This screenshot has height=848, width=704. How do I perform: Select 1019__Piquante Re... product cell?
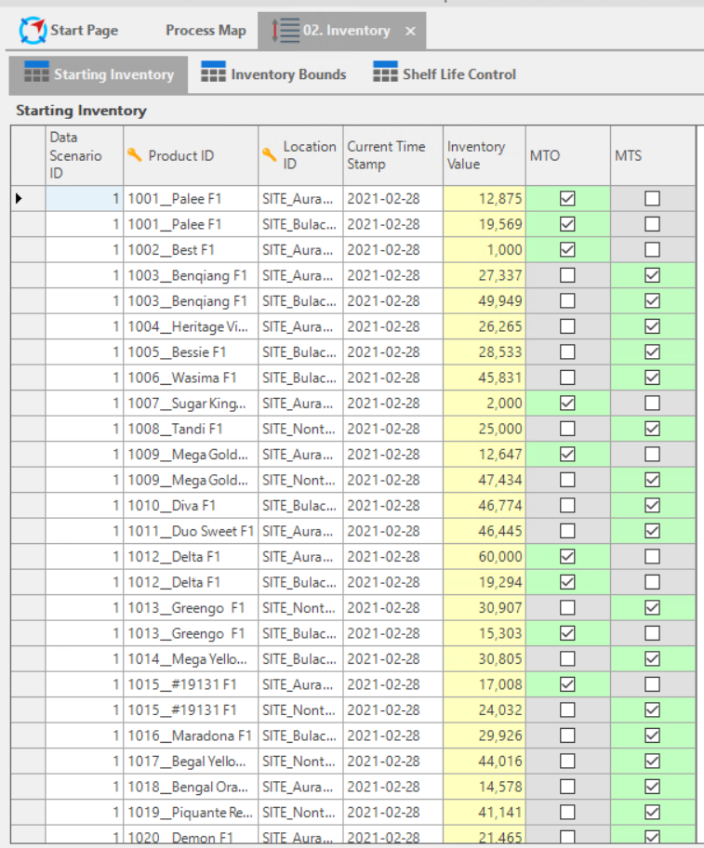click(191, 813)
